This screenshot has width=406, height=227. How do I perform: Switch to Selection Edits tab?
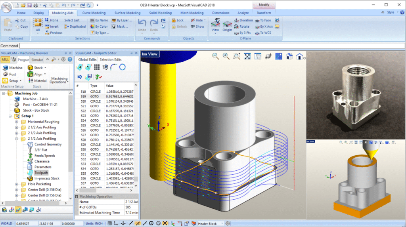[x=111, y=59]
